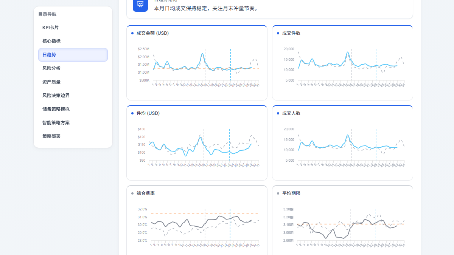Click the $2.50M axis label
454x255 pixels.
tap(144, 49)
